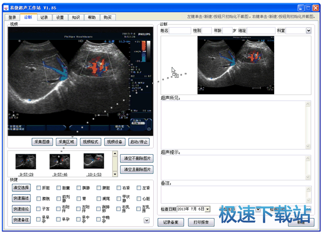Check the 右乳房 checkbox
This screenshot has height=234, width=322.
119,209
